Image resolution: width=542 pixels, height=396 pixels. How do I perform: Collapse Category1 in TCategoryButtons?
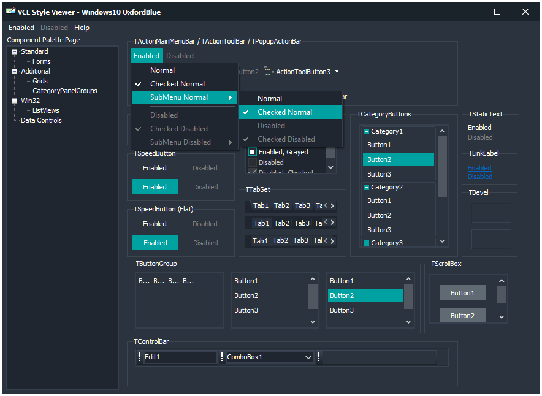pyautogui.click(x=366, y=131)
